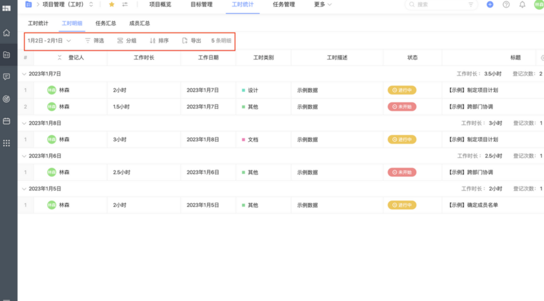Collapse the 2023年1月8日 group
The height and width of the screenshot is (301, 544).
(x=24, y=123)
